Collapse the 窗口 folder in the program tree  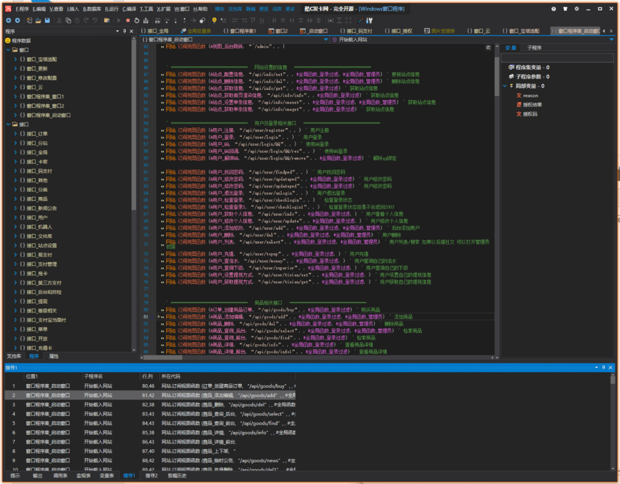tap(8, 50)
